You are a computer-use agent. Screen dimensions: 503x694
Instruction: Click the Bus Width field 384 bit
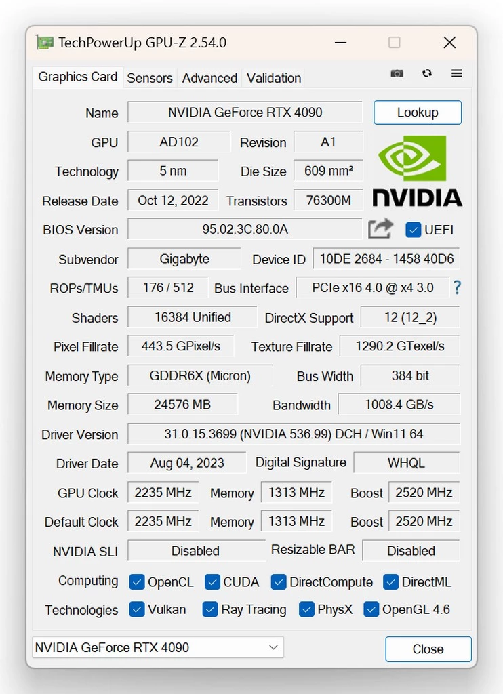tap(410, 375)
